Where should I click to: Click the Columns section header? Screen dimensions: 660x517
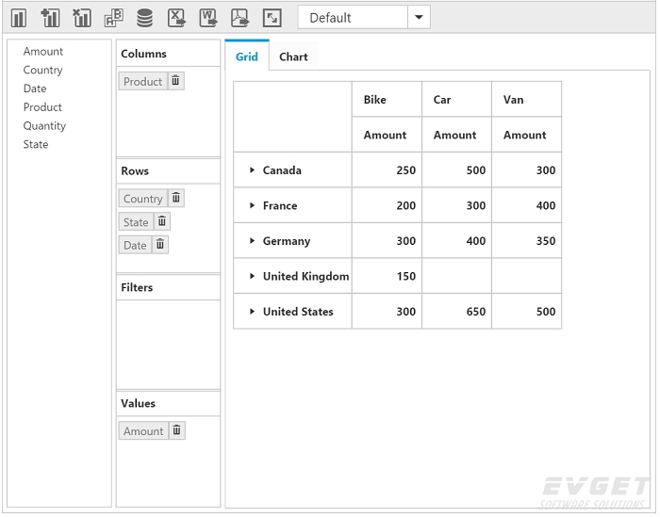(x=168, y=54)
